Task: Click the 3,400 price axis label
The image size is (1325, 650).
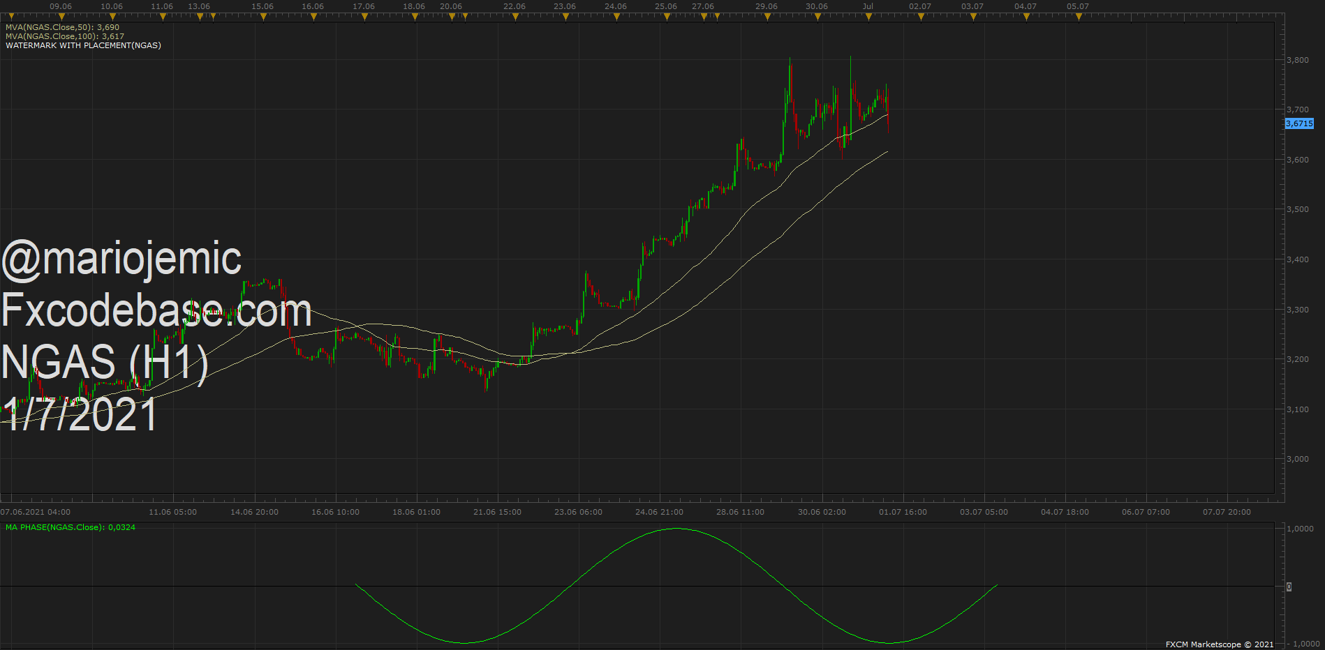Action: point(1298,259)
